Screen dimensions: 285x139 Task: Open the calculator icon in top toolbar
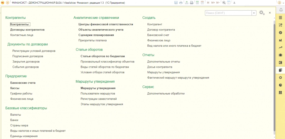pos(197,3)
